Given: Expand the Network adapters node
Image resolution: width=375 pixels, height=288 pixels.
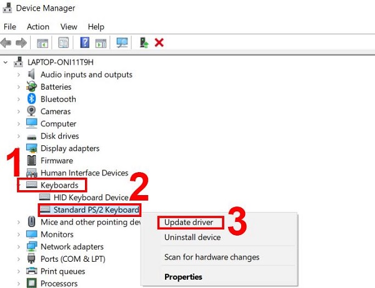Looking at the screenshot, I should click(x=20, y=246).
